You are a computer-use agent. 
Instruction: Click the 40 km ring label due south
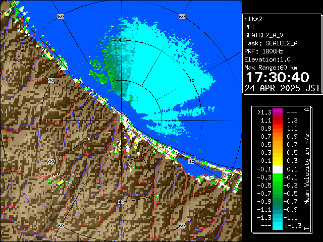121,202
